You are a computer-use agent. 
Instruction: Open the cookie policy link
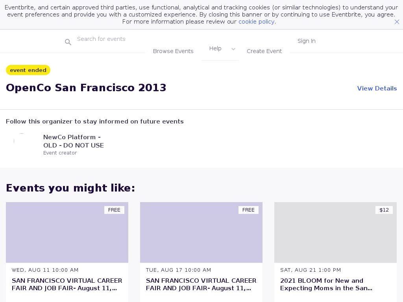pyautogui.click(x=256, y=22)
